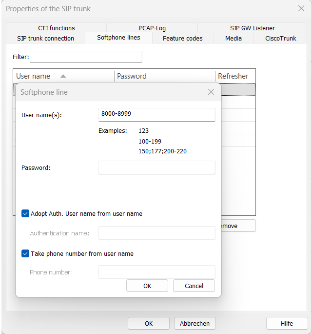The width and height of the screenshot is (312, 334).
Task: Close the Softphone line dialog
Action: 211,92
